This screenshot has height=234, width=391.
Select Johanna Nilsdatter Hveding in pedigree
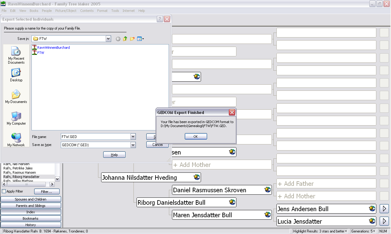point(151,177)
